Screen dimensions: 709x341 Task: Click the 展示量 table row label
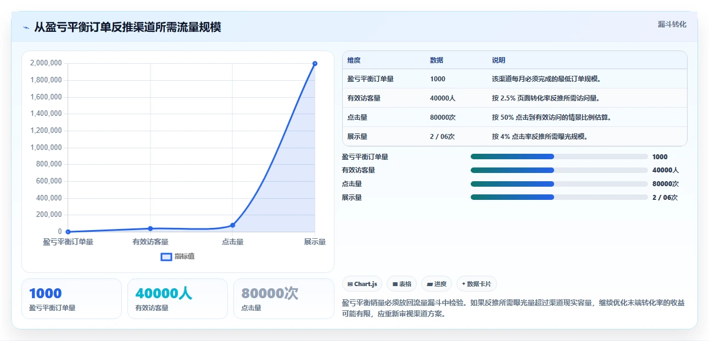[x=358, y=136]
